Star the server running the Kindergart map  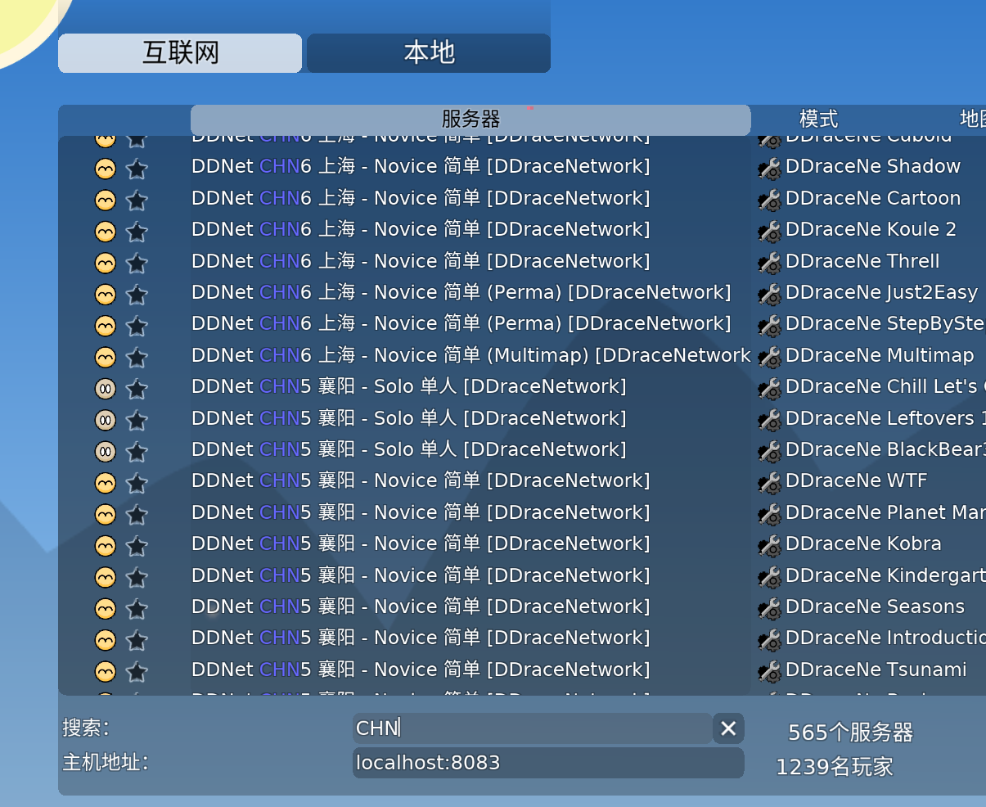[137, 577]
